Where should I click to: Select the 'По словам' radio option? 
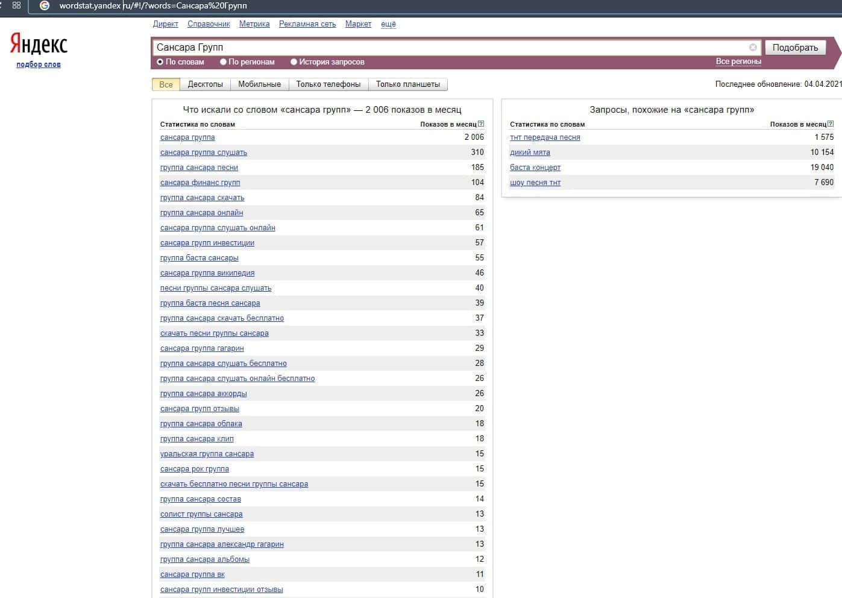click(x=160, y=61)
